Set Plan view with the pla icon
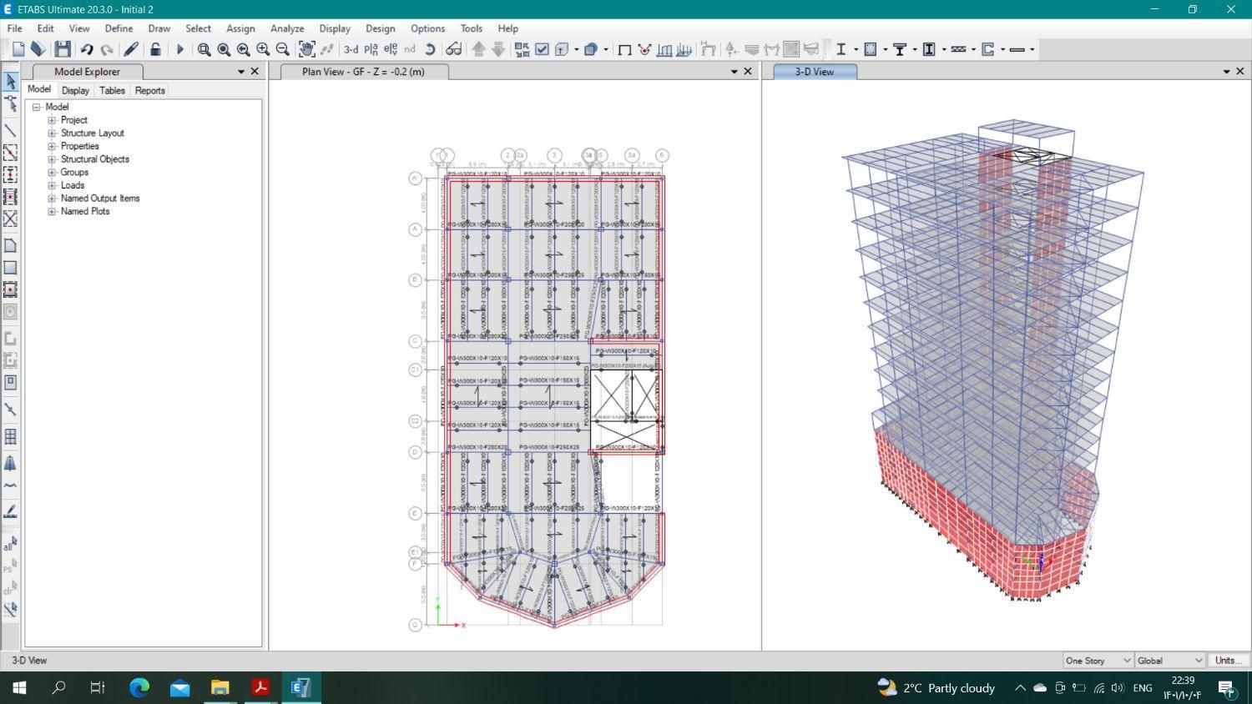1252x704 pixels. pos(371,50)
